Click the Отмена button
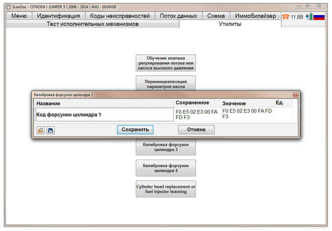Screen dimensions: 332x231 [x=196, y=129]
